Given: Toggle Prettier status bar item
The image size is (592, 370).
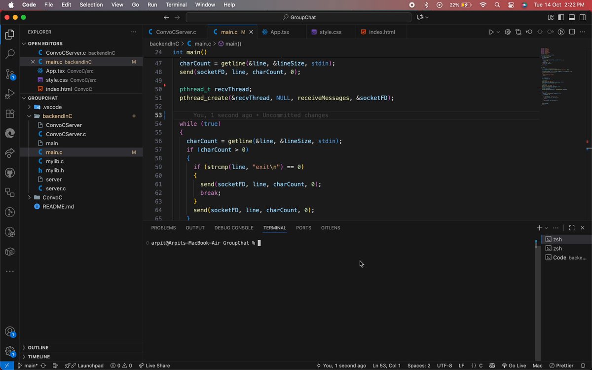Looking at the screenshot, I should 561,366.
